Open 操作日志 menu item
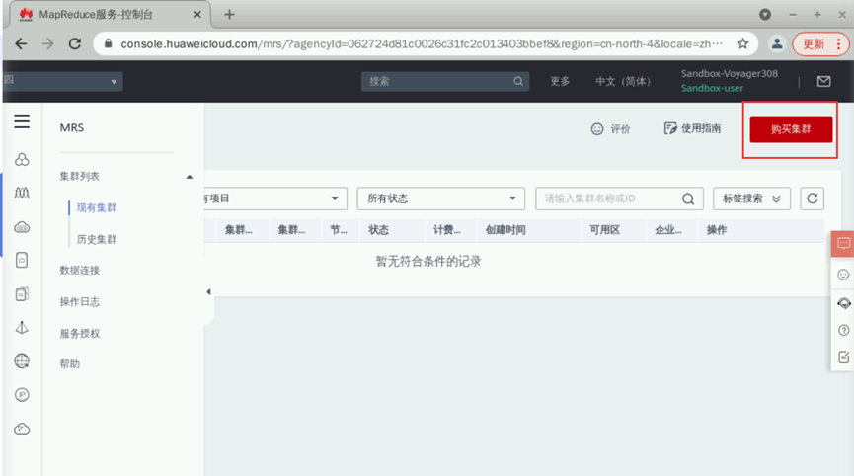The width and height of the screenshot is (854, 476). click(x=80, y=301)
